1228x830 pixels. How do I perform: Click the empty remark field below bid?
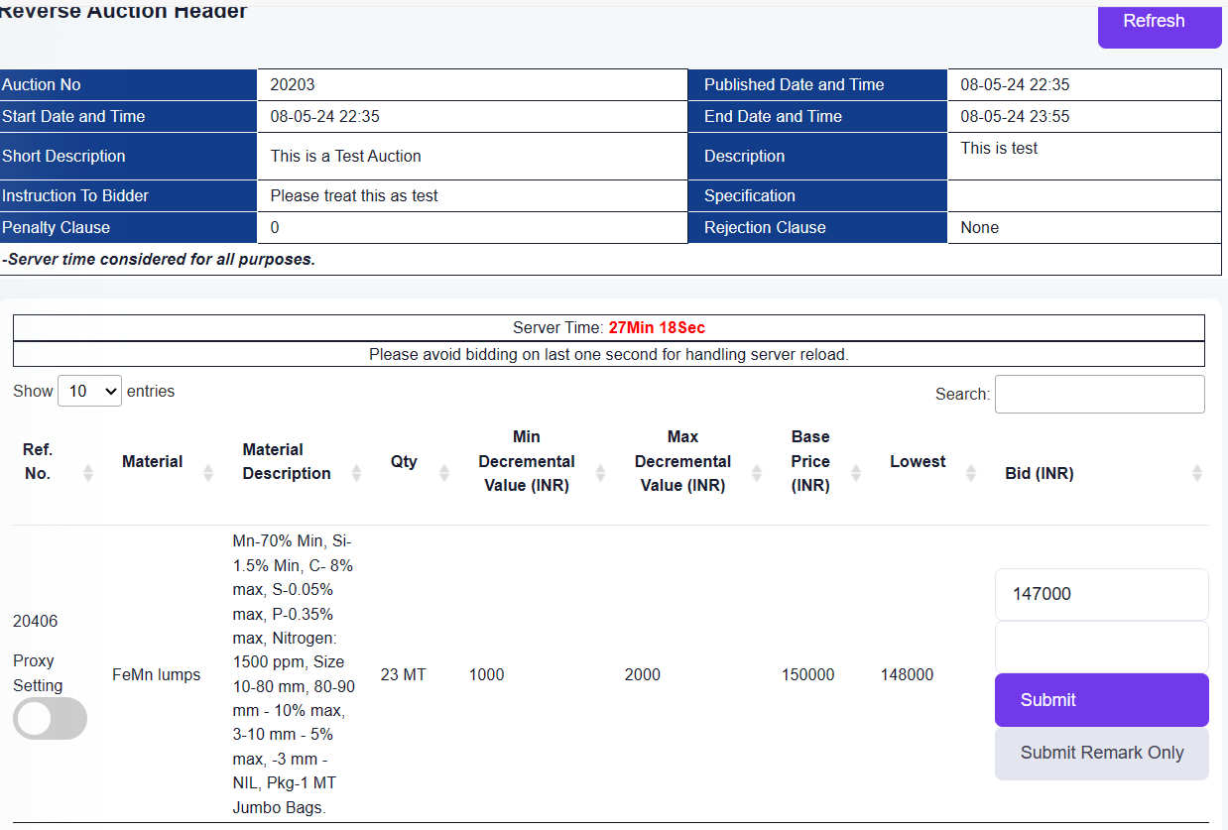1101,647
